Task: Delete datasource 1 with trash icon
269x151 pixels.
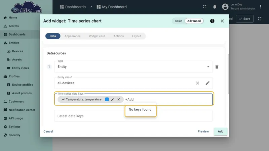Action: (217, 66)
